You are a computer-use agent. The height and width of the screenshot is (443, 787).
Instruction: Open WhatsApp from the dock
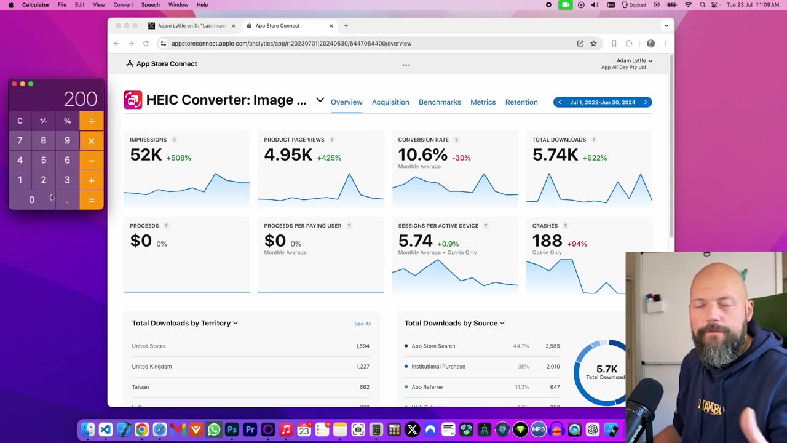(x=214, y=429)
